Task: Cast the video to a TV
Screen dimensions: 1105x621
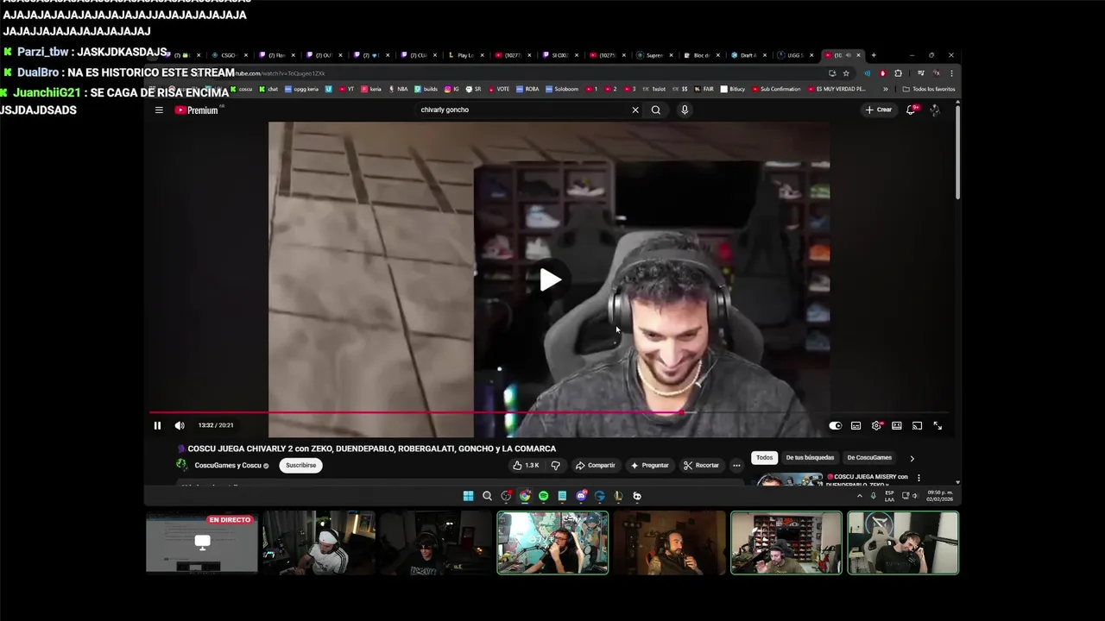Action: point(917,425)
